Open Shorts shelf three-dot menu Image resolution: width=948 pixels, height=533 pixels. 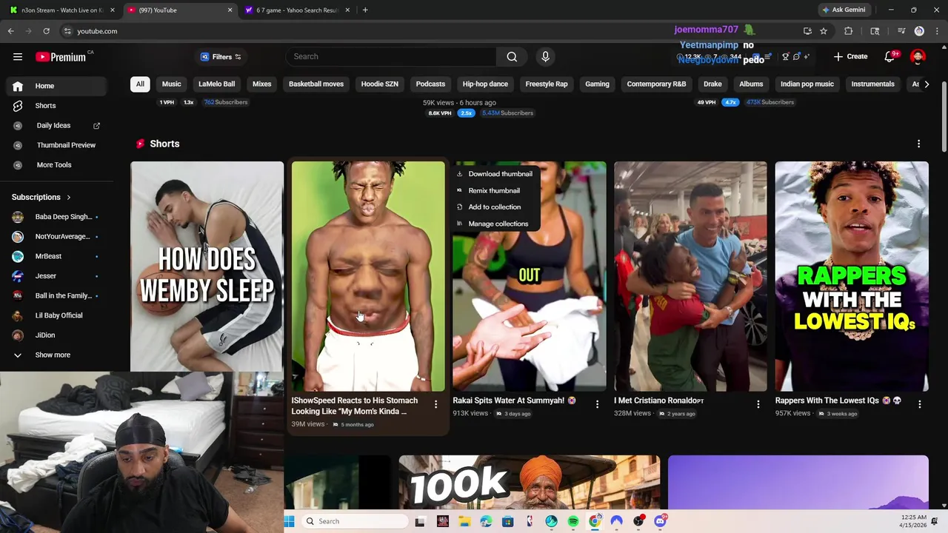pos(918,144)
